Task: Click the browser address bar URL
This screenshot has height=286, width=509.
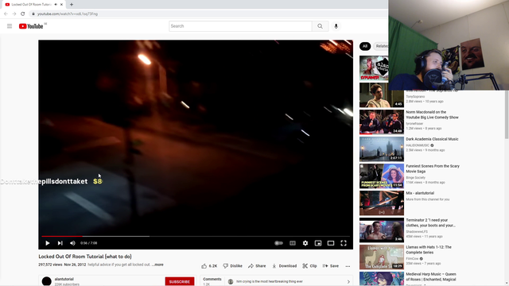Action: (67, 14)
